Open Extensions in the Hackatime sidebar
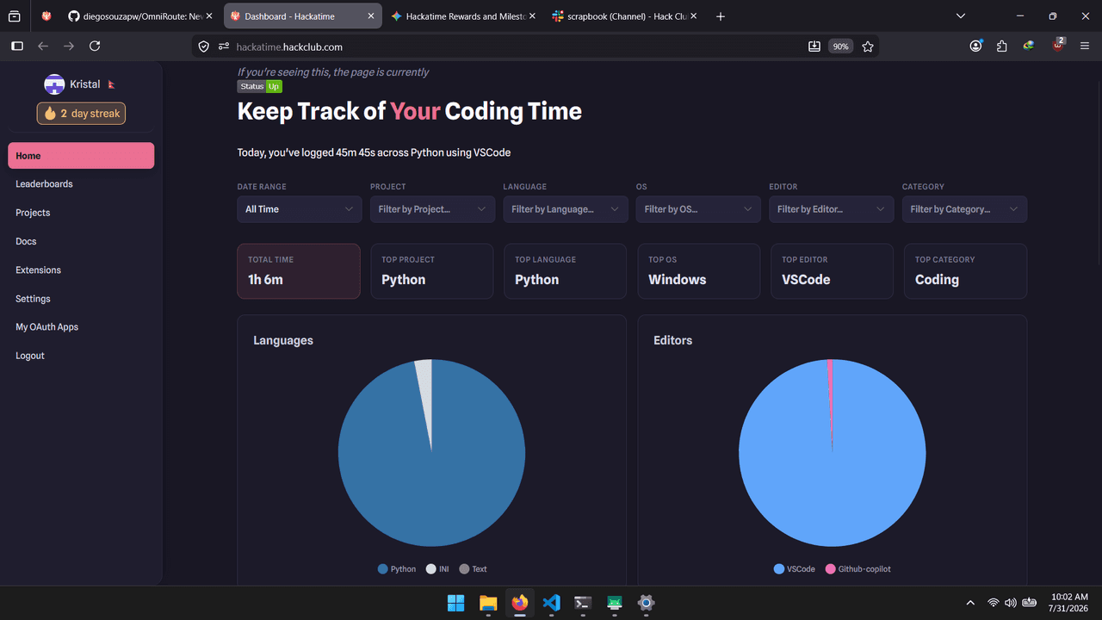 point(81,270)
